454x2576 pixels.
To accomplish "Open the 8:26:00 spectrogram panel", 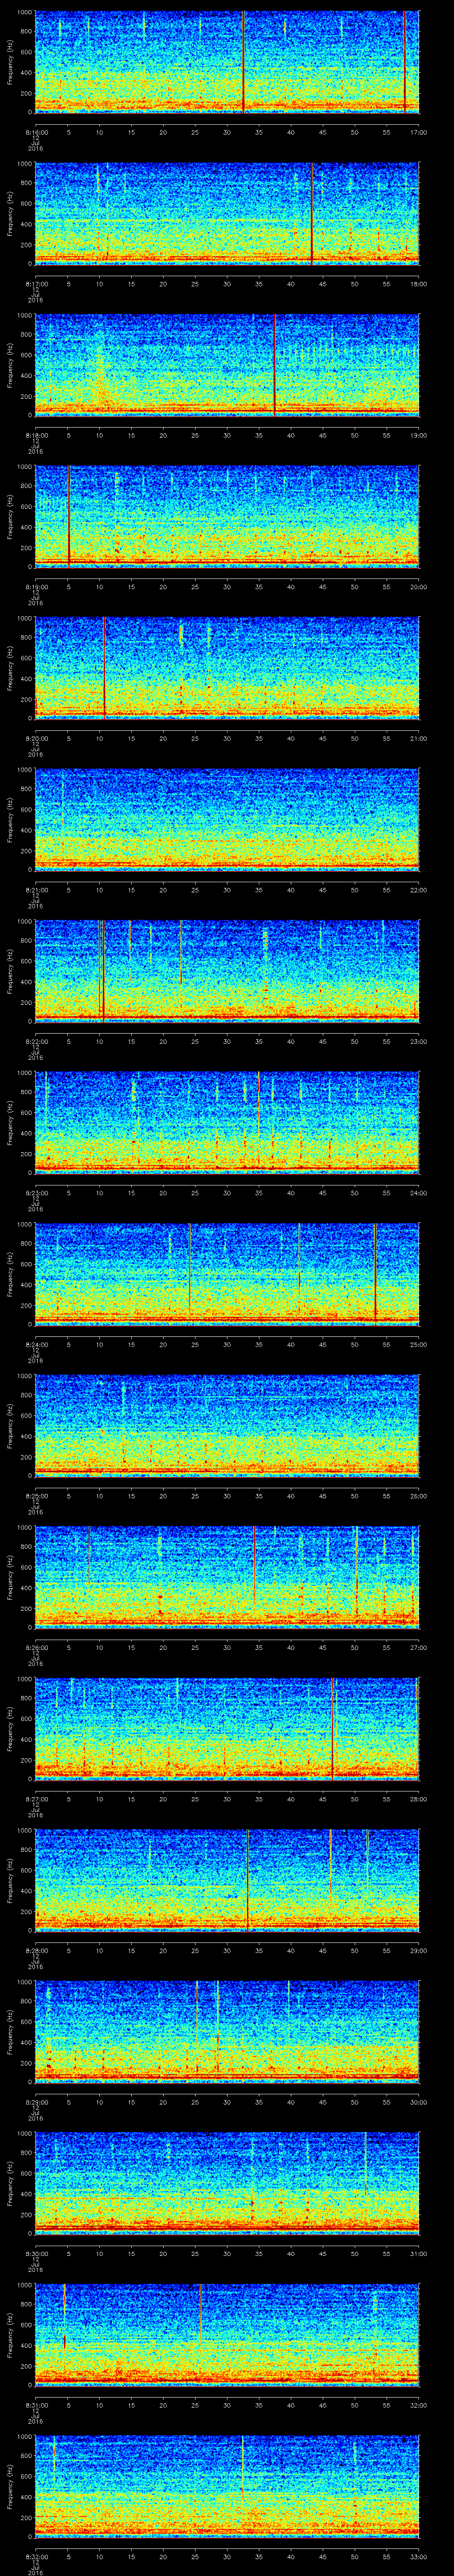I will pos(227,1577).
